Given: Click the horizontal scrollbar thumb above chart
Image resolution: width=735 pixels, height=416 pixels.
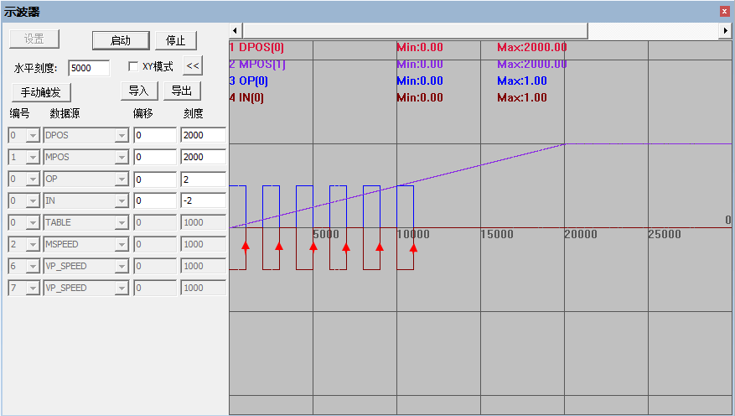Looking at the screenshot, I should tap(415, 31).
